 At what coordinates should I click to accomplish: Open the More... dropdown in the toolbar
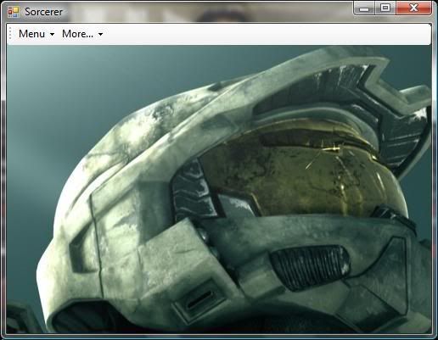pos(82,34)
